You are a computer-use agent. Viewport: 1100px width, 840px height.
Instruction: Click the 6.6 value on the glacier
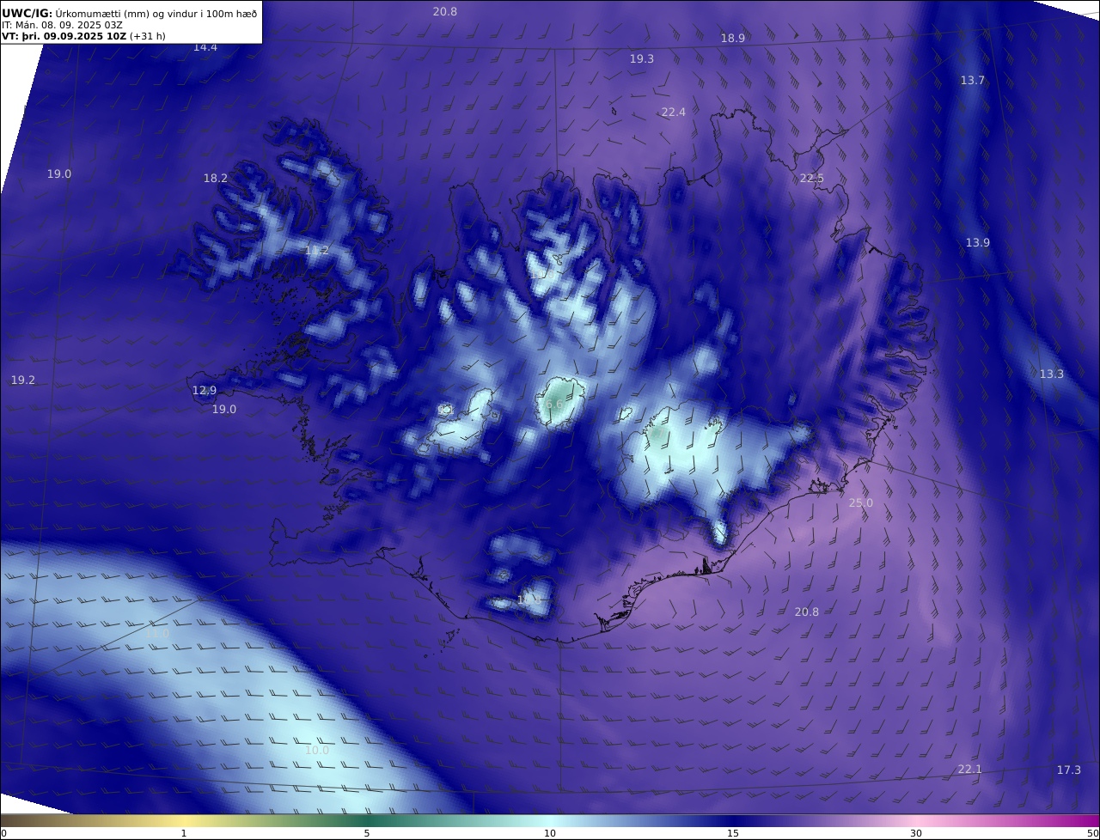pyautogui.click(x=555, y=405)
